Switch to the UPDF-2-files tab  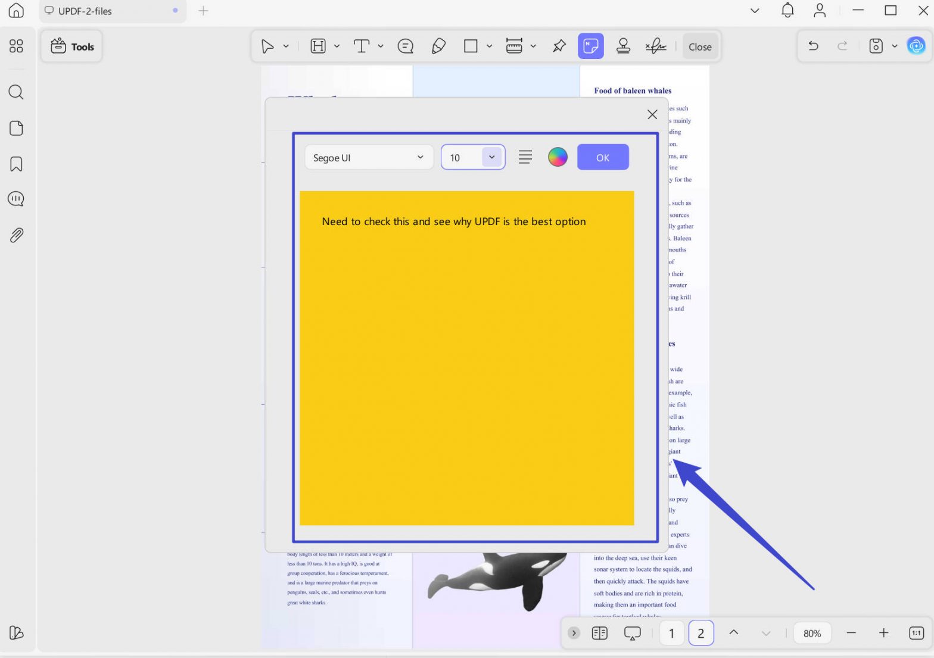(113, 11)
